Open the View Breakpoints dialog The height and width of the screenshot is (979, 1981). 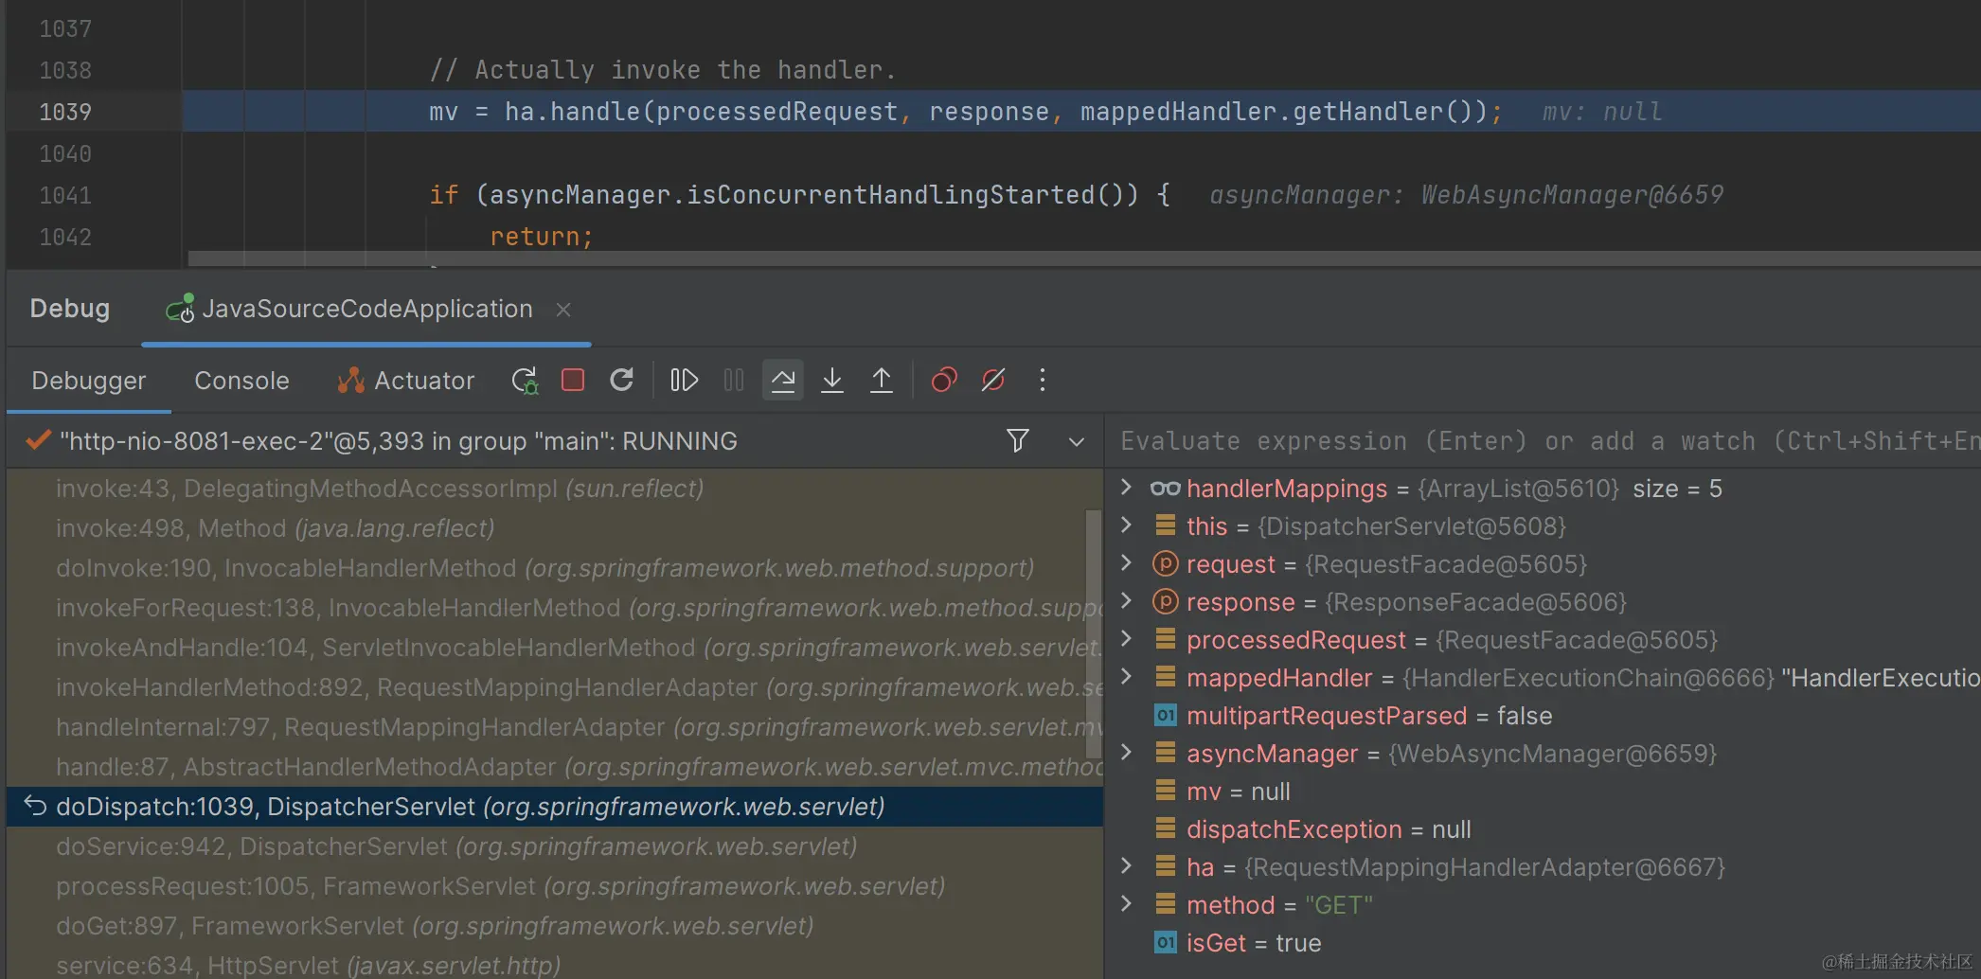[x=944, y=381]
